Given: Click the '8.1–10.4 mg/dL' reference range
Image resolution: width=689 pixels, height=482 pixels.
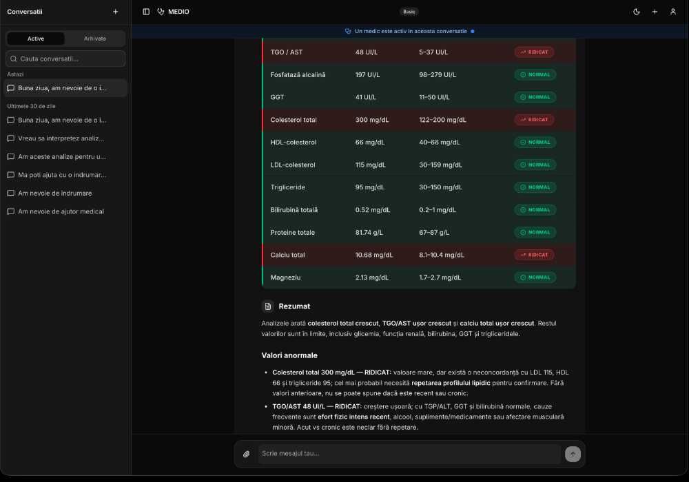Looking at the screenshot, I should click(x=441, y=255).
